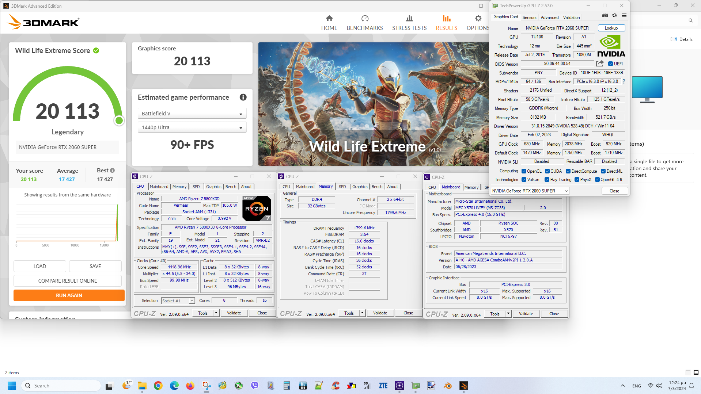Open the RESULTS section in 3DMark
The width and height of the screenshot is (701, 394).
pyautogui.click(x=446, y=23)
